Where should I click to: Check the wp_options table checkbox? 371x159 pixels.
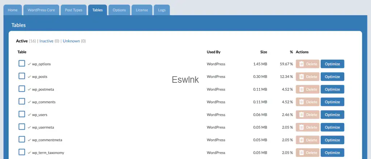click(x=22, y=64)
